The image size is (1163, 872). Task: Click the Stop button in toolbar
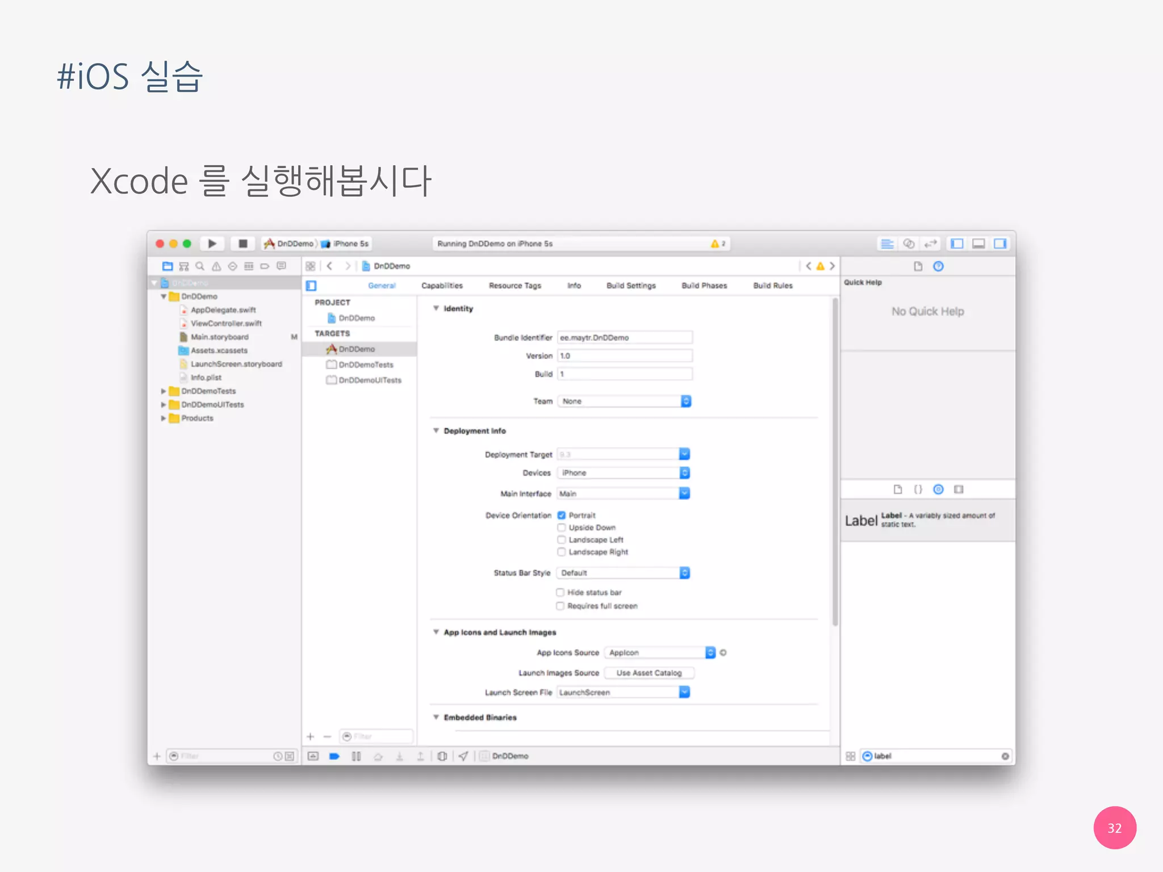click(242, 244)
